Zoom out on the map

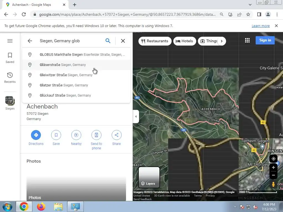coord(273,175)
